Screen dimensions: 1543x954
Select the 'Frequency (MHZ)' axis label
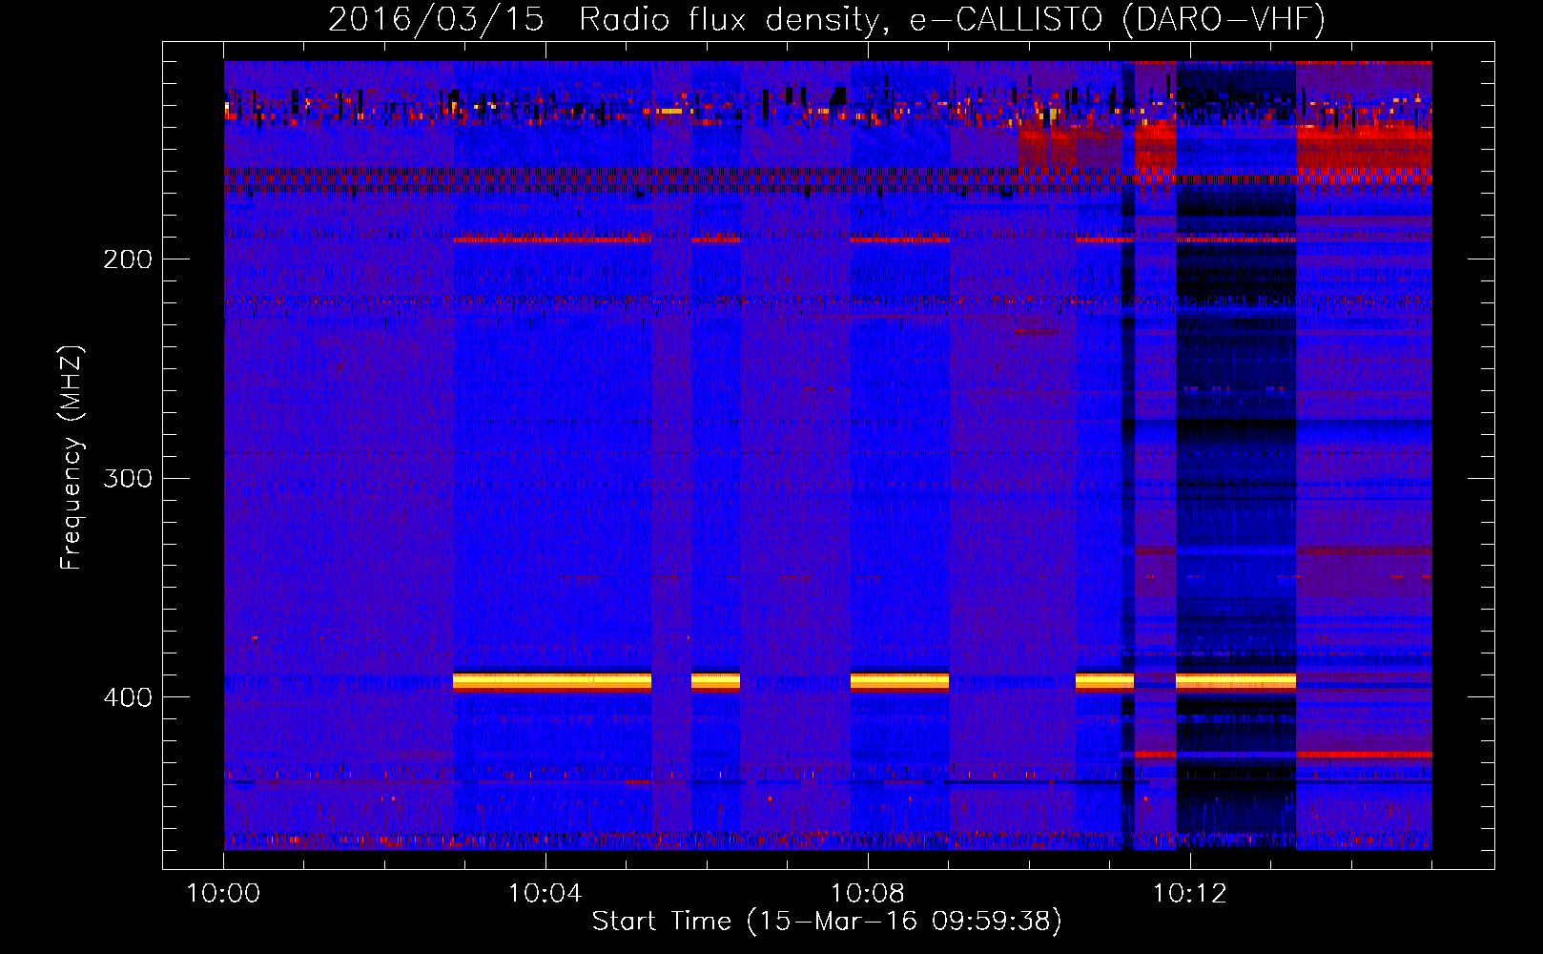pos(72,458)
